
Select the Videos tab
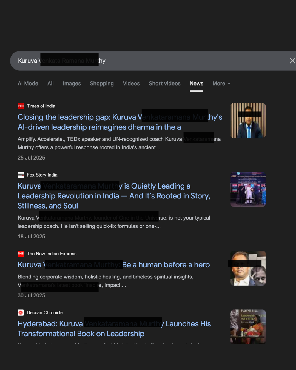click(131, 84)
